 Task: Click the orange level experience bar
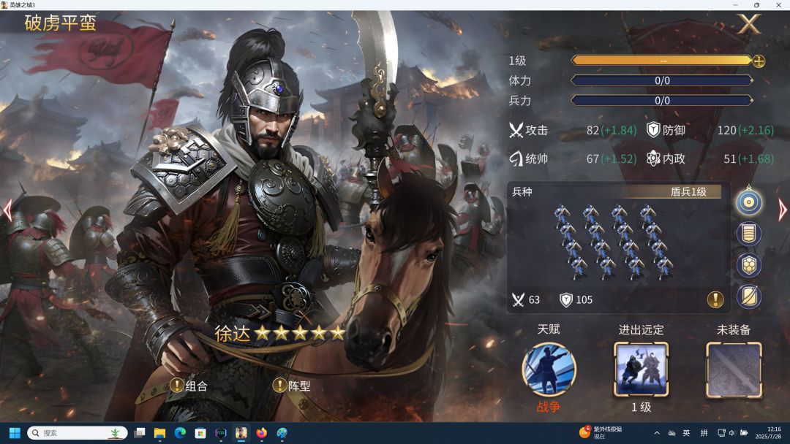[x=662, y=61]
